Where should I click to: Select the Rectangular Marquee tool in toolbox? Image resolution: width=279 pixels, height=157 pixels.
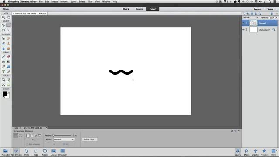[9, 25]
